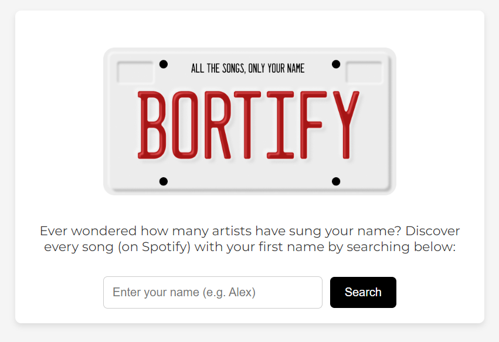Image resolution: width=499 pixels, height=342 pixels.
Task: Click the bottom-right bolt hole on plate
Action: (x=336, y=181)
